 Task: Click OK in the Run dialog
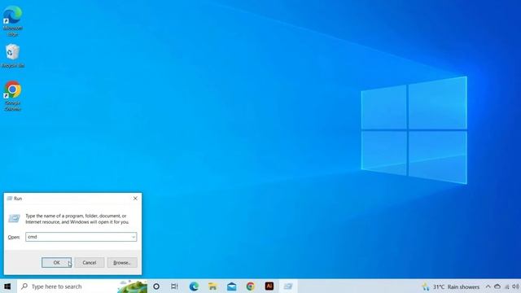(x=56, y=262)
